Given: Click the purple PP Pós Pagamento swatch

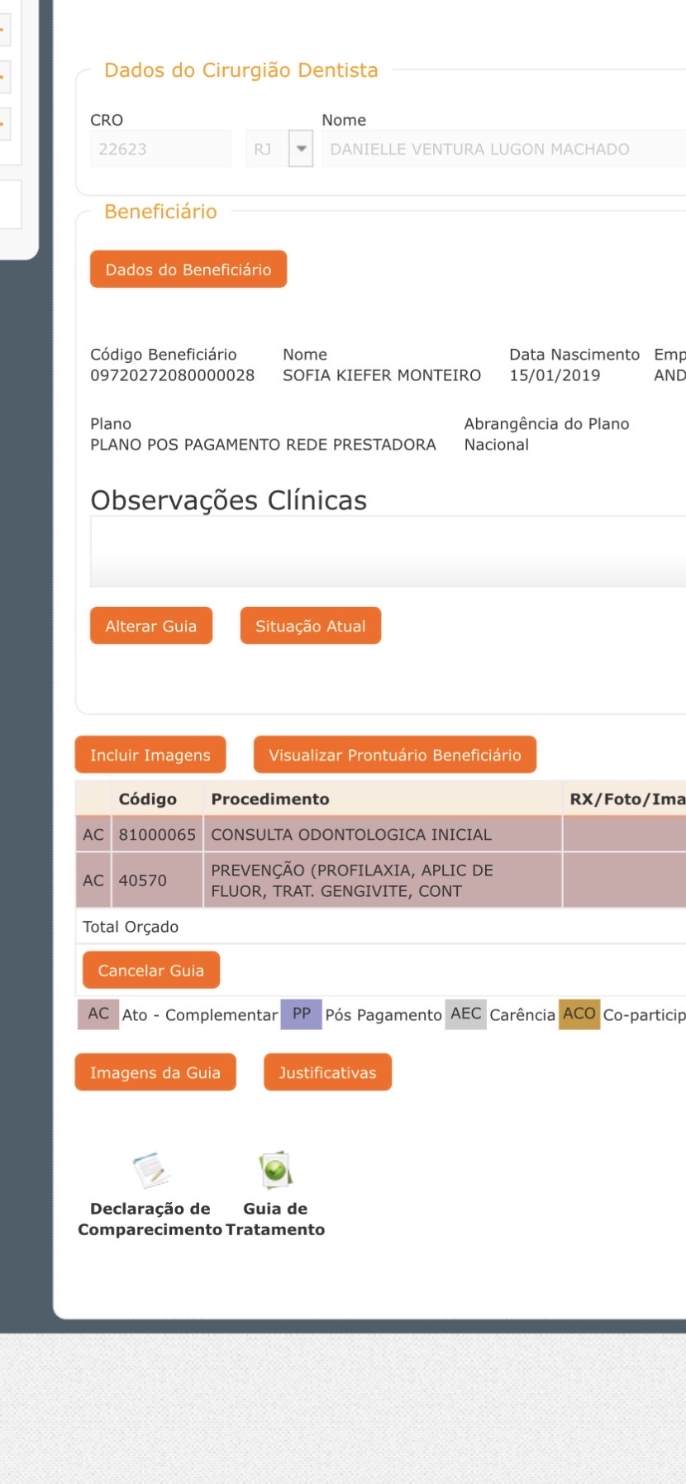Looking at the screenshot, I should point(301,1014).
